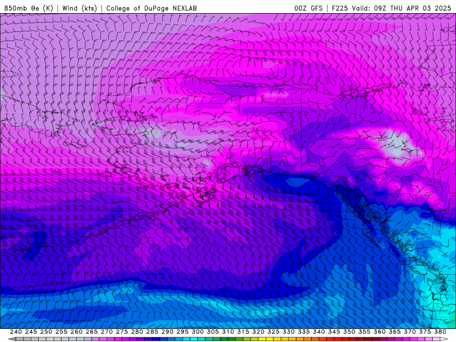The width and height of the screenshot is (456, 342).
Task: Click the 345 value on color scale
Action: (334, 332)
